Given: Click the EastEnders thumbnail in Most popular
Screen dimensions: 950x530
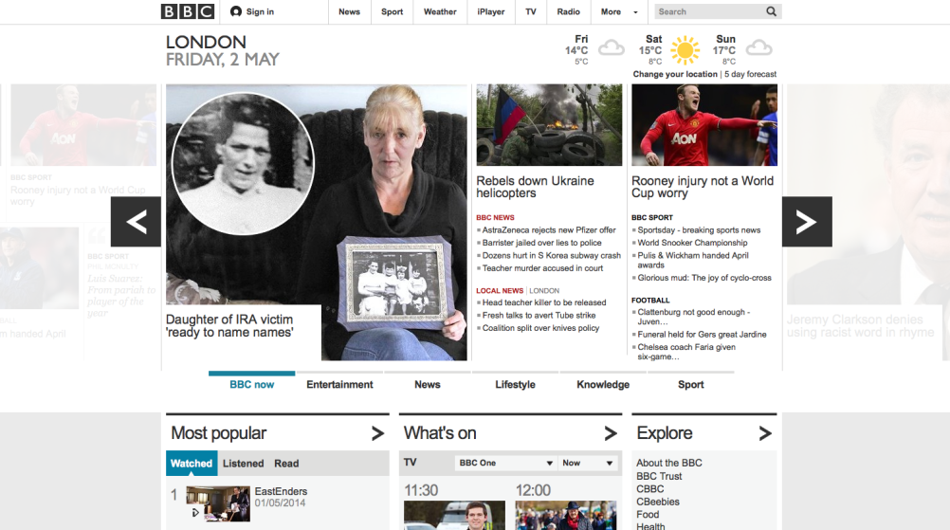Looking at the screenshot, I should (218, 504).
